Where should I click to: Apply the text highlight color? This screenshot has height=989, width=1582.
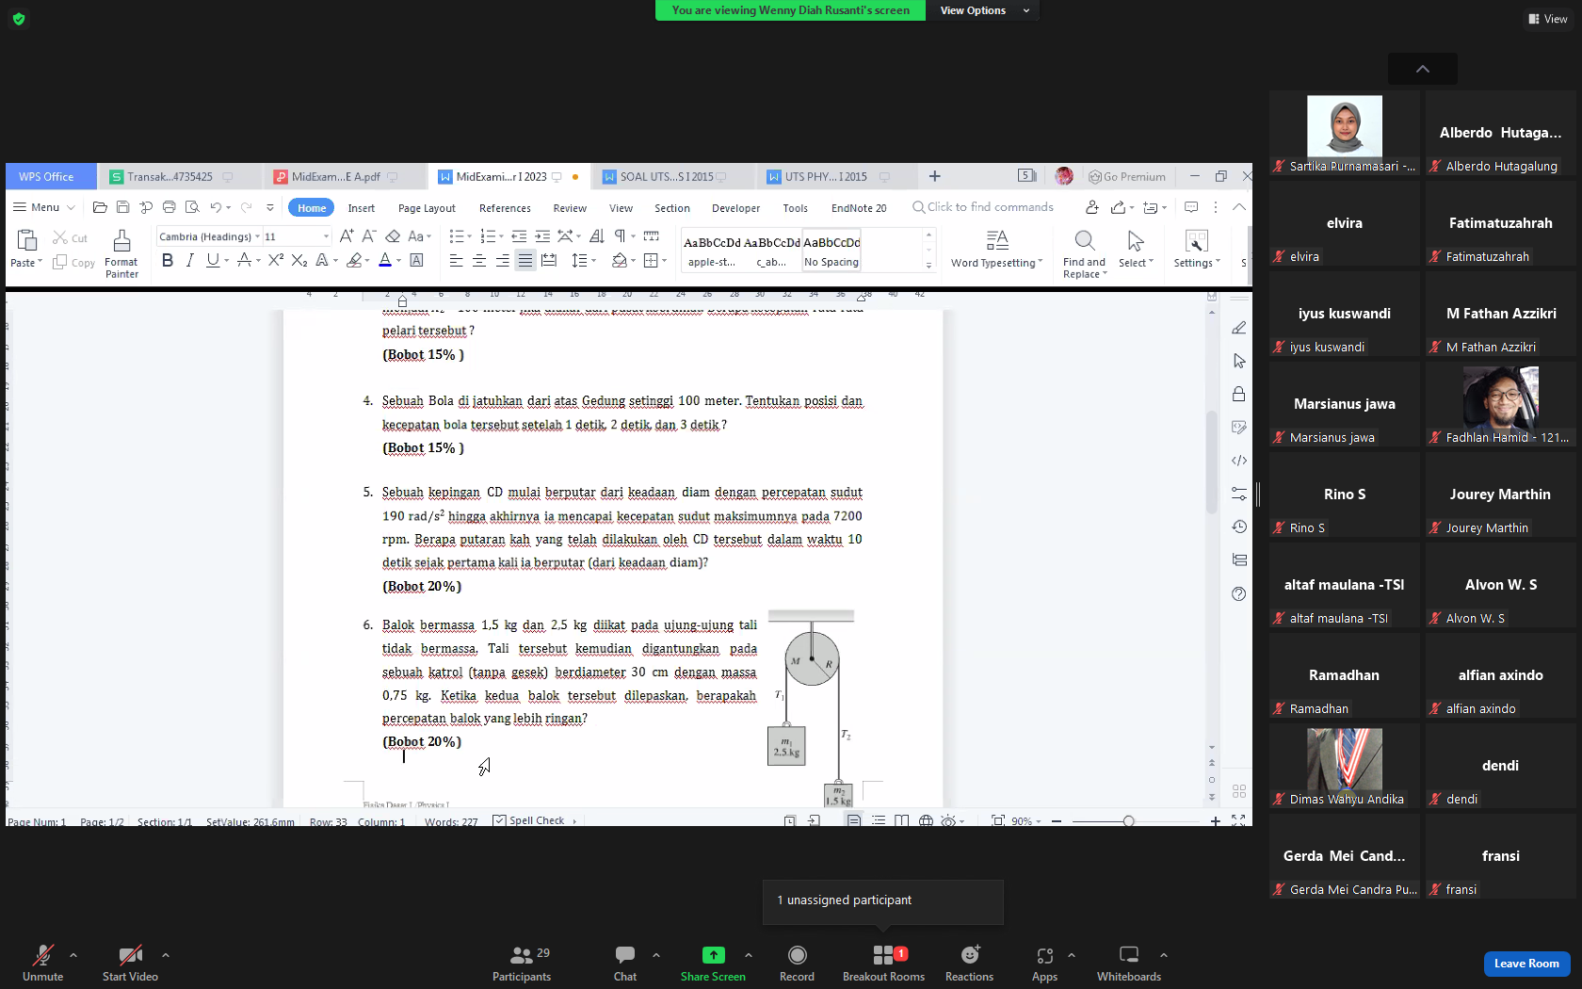(x=354, y=261)
